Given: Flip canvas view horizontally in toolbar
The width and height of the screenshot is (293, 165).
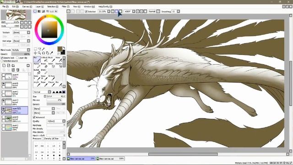Looking at the screenshot, I should 158,11.
